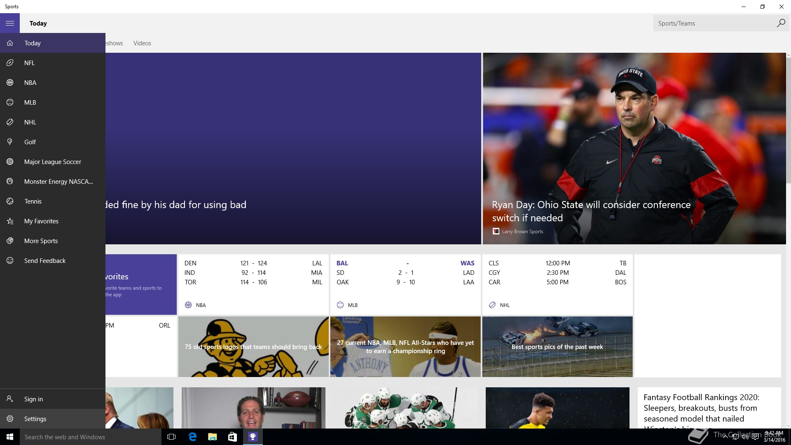The height and width of the screenshot is (445, 791).
Task: Select Major League Soccer menu entry
Action: (53, 162)
